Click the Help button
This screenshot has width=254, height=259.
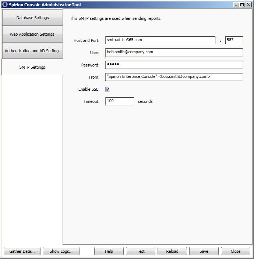[109, 251]
